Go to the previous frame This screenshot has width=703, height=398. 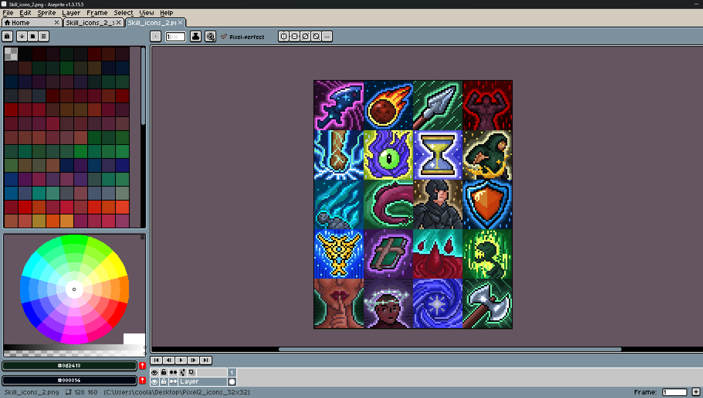click(x=169, y=360)
